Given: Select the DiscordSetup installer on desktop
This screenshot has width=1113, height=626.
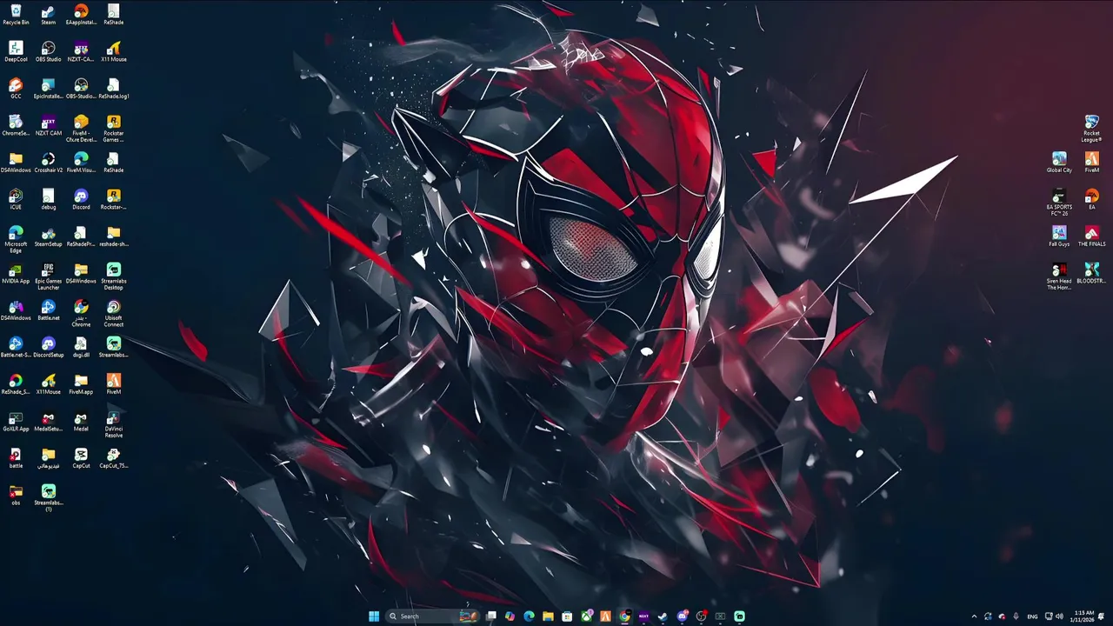Looking at the screenshot, I should pos(48,348).
